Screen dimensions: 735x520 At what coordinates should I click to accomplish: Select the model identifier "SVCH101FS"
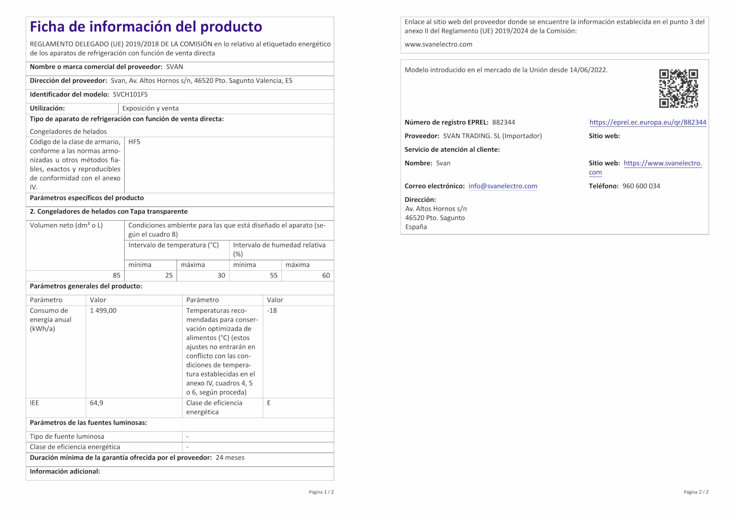[130, 94]
